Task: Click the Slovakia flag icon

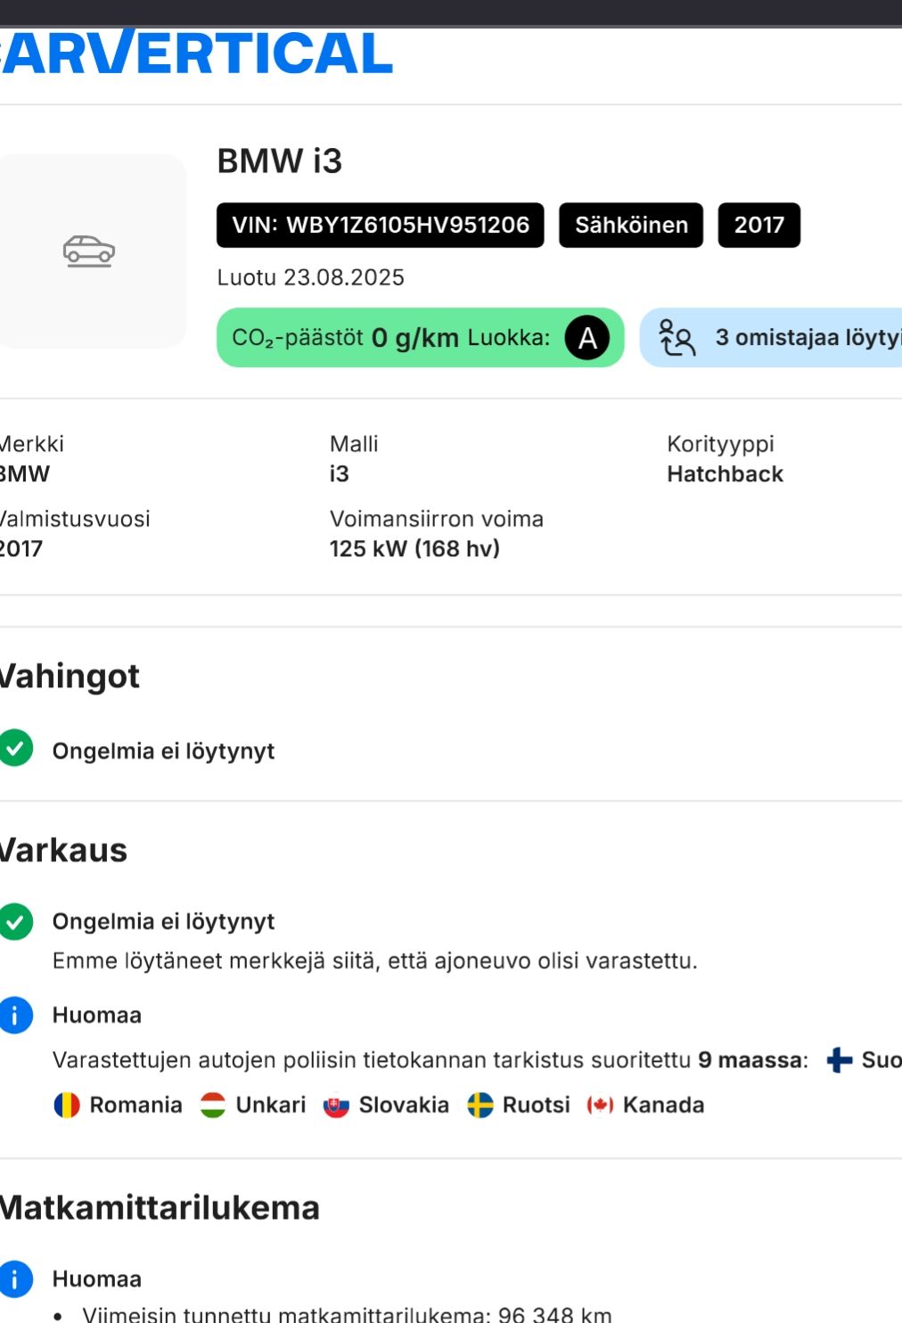Action: coord(336,1105)
